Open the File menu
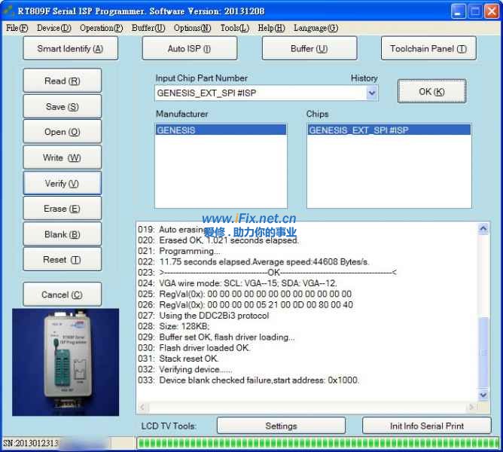Screen dimensions: 503x452 click(17, 29)
